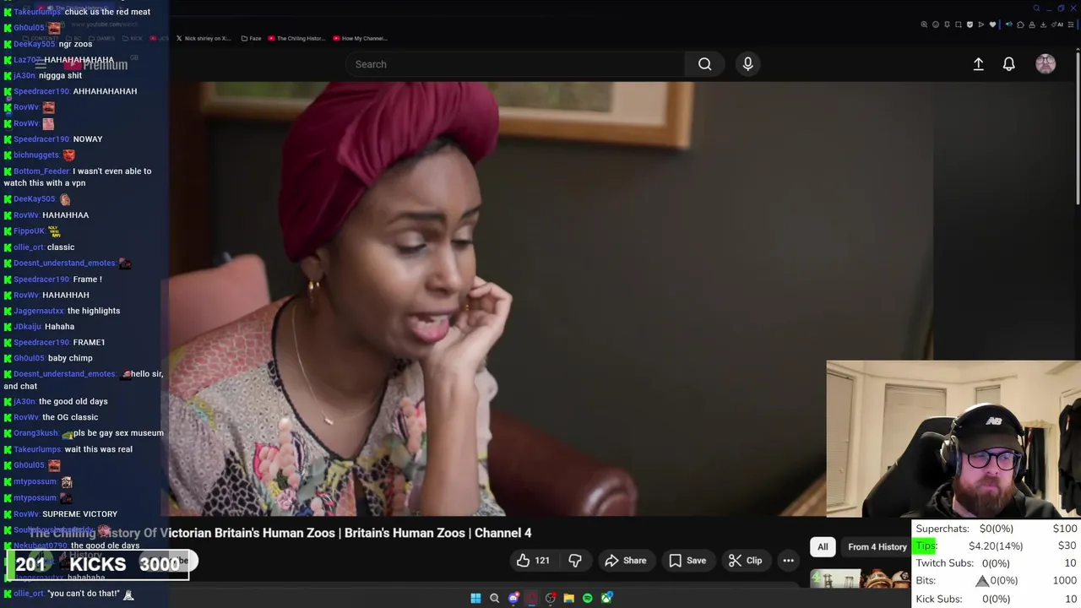Image resolution: width=1081 pixels, height=608 pixels.
Task: Open the Faze bookmarks folder
Action: tap(251, 38)
